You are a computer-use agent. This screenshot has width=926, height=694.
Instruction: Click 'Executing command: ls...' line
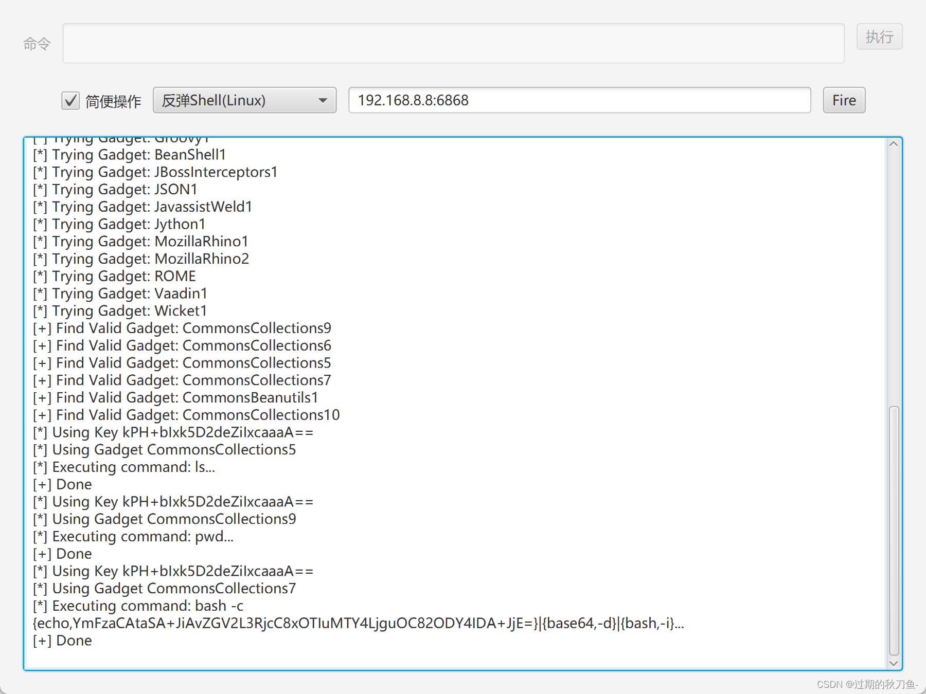pyautogui.click(x=124, y=467)
